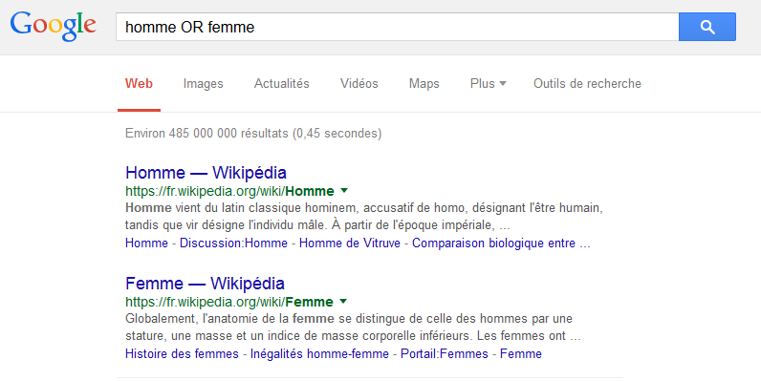Screen dimensions: 761x381
Task: Open the 'Inégalités homme-femme' sitelink
Action: tap(319, 354)
